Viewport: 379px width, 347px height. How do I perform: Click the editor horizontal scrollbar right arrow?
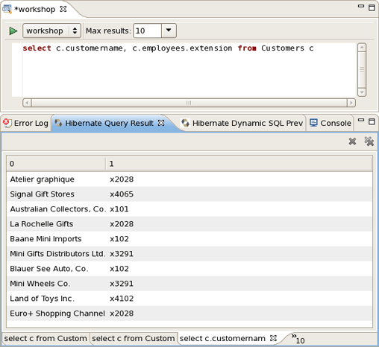click(351, 103)
